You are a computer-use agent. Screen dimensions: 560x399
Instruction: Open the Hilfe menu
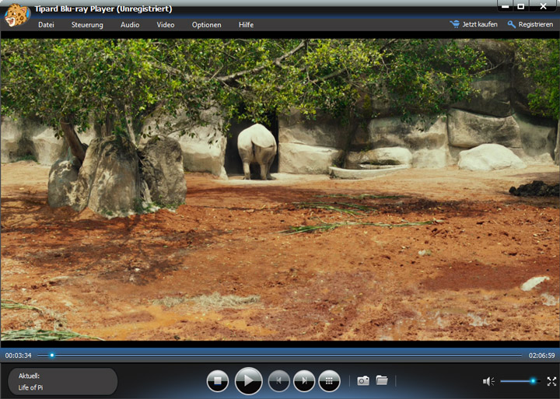coord(246,25)
